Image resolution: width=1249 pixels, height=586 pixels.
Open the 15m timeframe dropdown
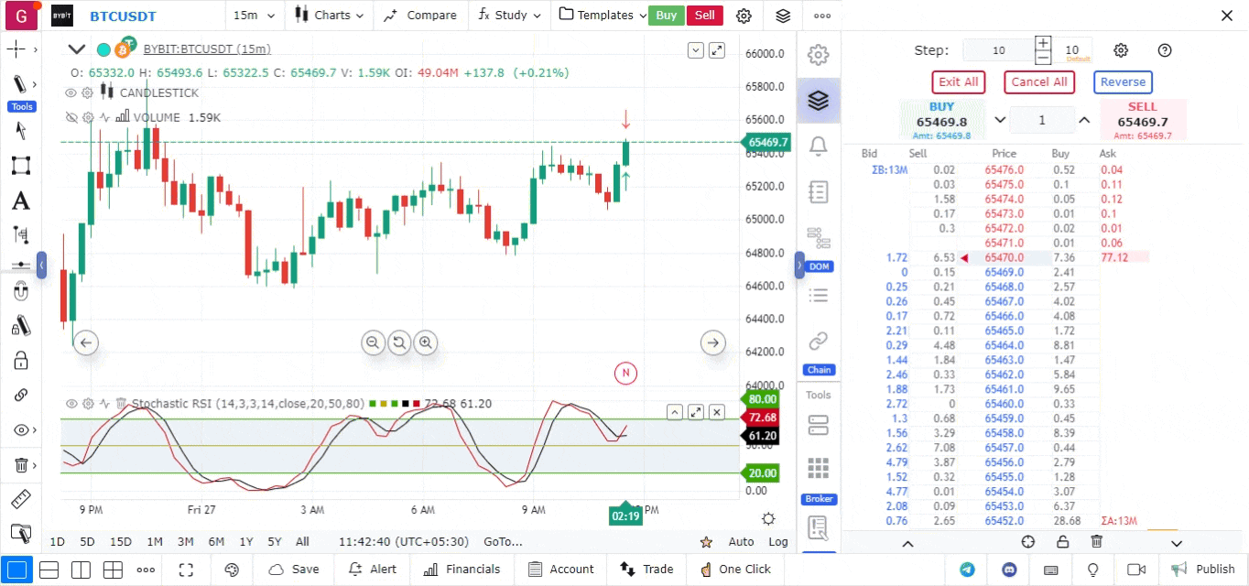tap(252, 16)
